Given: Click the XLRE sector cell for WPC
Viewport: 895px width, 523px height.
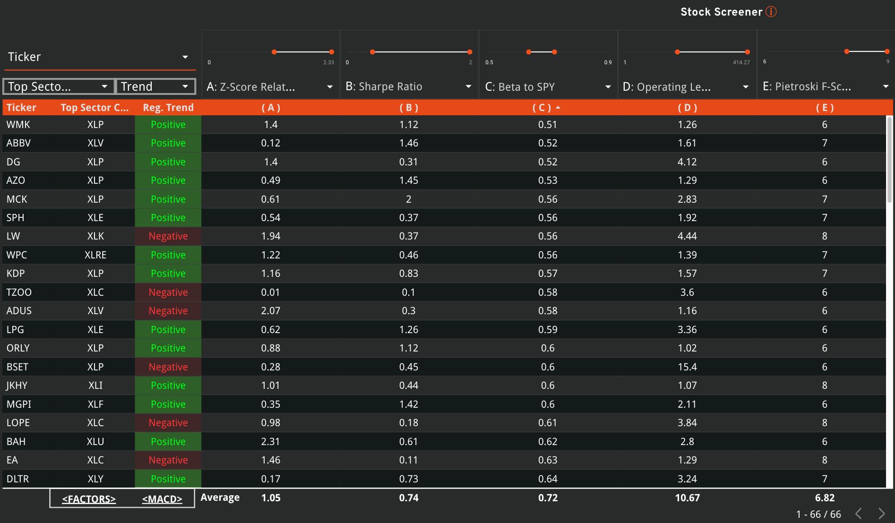Looking at the screenshot, I should [x=95, y=255].
